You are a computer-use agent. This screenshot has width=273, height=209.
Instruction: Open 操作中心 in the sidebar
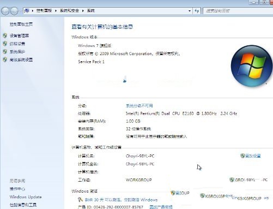click(17, 189)
